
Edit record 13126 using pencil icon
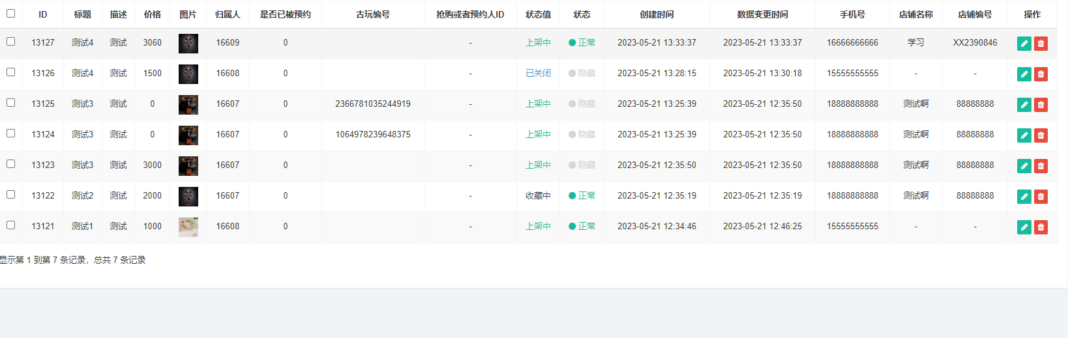[1024, 74]
